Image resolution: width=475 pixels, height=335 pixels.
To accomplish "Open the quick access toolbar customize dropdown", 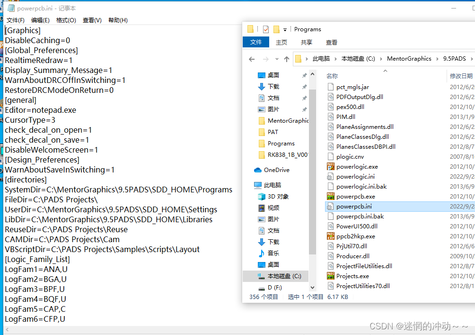I will point(285,30).
